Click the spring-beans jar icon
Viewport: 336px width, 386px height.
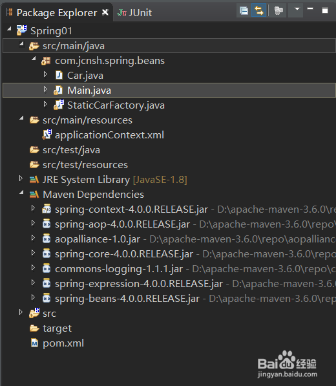(47, 298)
